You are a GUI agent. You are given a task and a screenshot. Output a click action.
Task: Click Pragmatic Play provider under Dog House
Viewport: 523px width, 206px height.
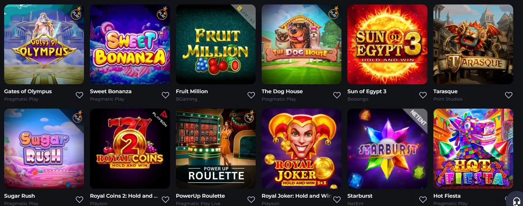tap(279, 99)
